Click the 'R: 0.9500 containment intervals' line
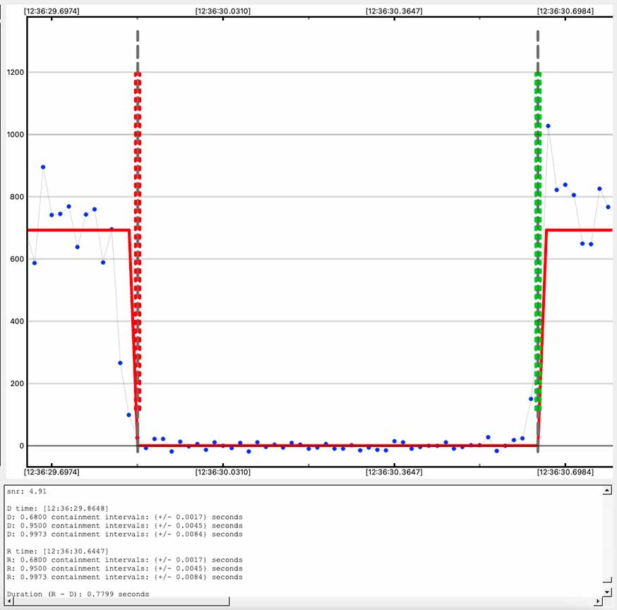Screen dimensions: 617x610 coord(125,568)
